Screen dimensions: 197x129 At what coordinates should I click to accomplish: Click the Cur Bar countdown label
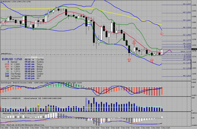click(x=40, y=60)
